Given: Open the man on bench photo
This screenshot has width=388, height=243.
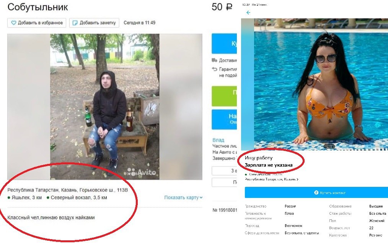Looking at the screenshot, I should [x=105, y=107].
